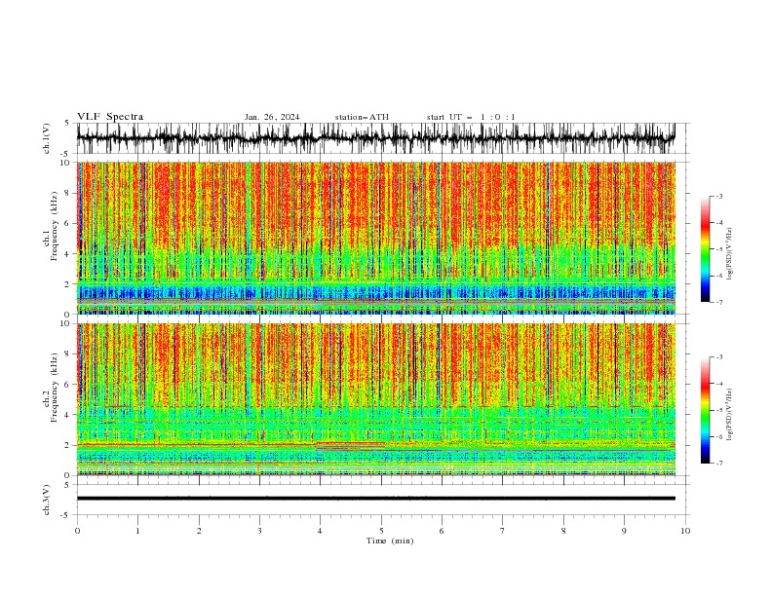The image size is (772, 596).
Task: Click the "-7" label on ch.2 colorbar
Action: tap(719, 464)
